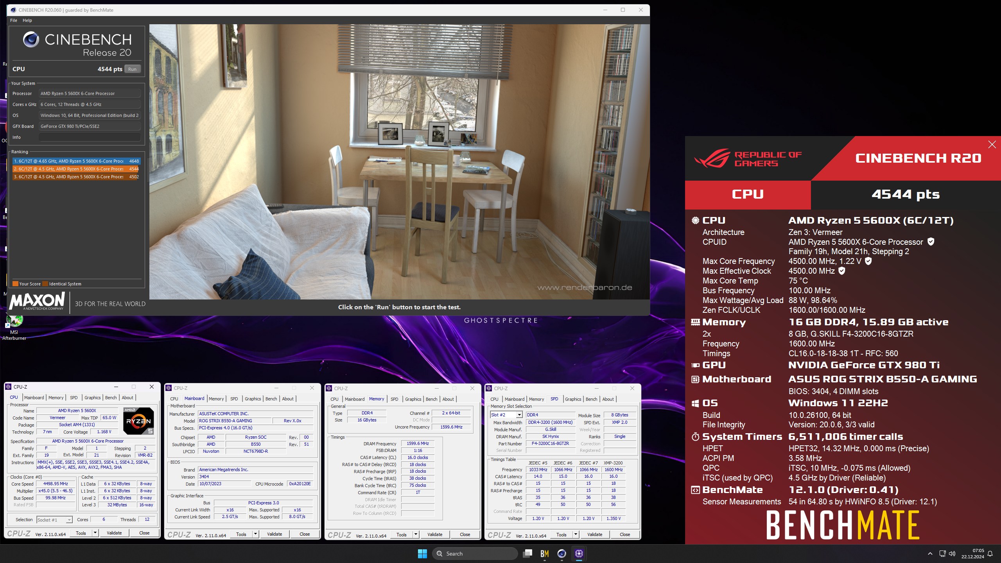The height and width of the screenshot is (563, 1001).
Task: Click title bar icon of CPU-Z CPU window
Action: tap(8, 387)
